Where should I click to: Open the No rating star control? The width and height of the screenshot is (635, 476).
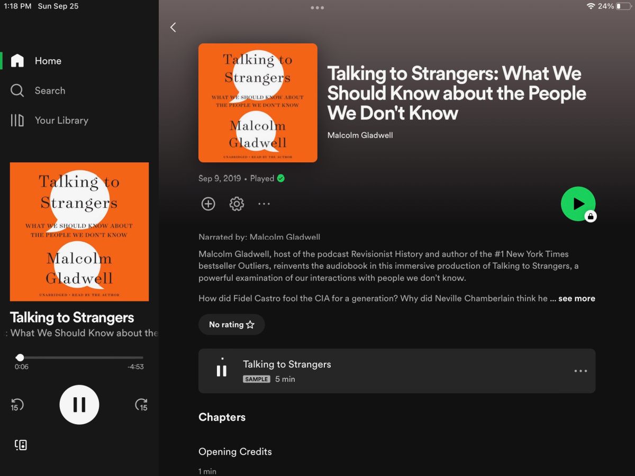tap(231, 324)
